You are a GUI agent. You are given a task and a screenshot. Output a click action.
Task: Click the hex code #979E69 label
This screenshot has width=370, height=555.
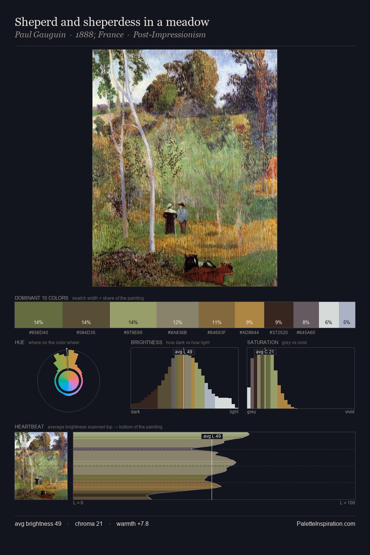tap(133, 333)
